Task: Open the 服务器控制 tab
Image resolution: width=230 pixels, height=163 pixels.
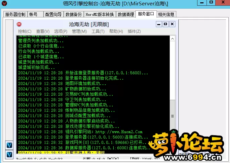Action: pos(15,14)
